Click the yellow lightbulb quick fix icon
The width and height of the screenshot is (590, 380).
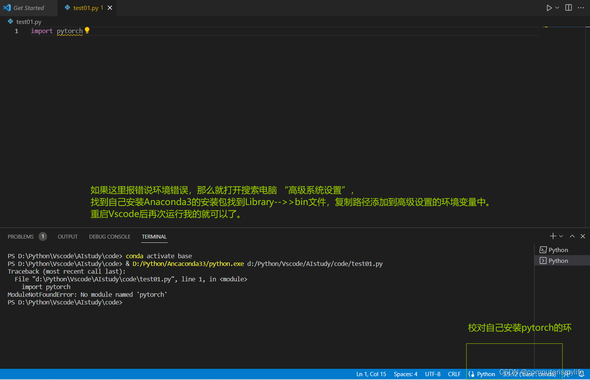pos(87,30)
